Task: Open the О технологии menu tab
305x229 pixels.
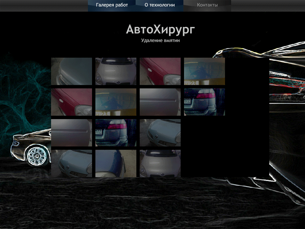Action: point(159,5)
